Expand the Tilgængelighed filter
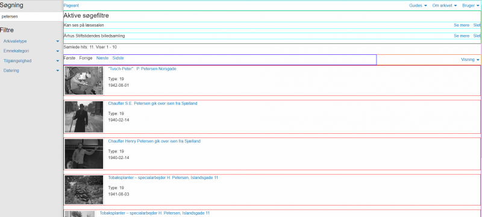 coord(31,61)
